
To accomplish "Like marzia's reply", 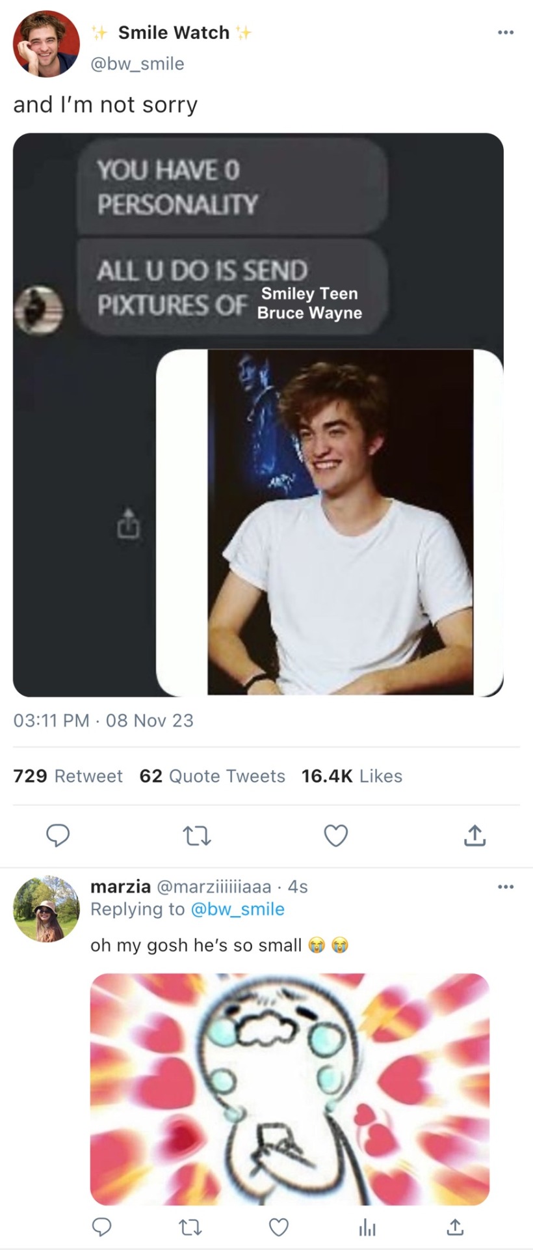I will (x=279, y=1227).
